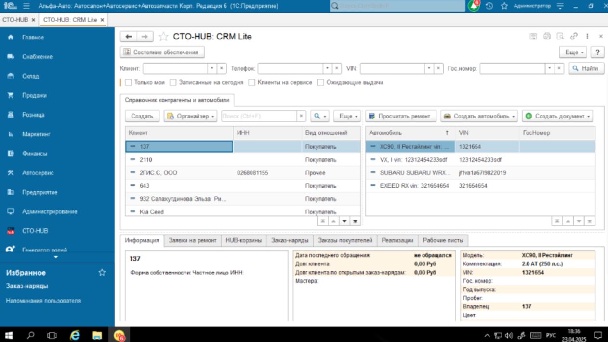Click the print icon in form header

(x=547, y=37)
